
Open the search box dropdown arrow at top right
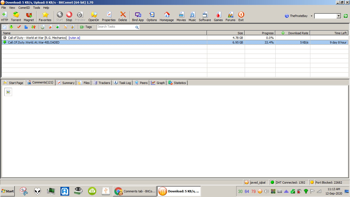(x=339, y=16)
